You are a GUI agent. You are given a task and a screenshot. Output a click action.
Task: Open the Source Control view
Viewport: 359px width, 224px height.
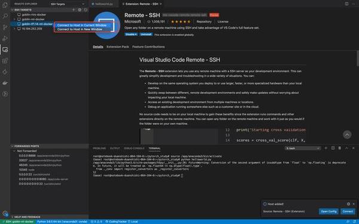tap(5, 27)
